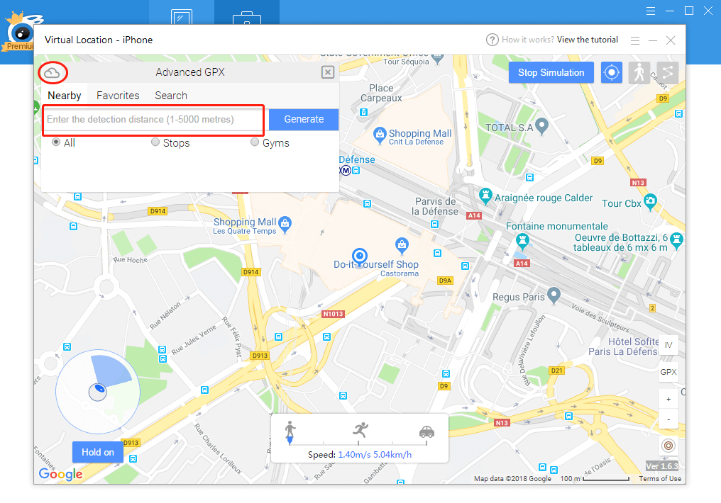Click the Oeuvre de Bottazzi marker
Image resolution: width=721 pixels, height=503 pixels.
(x=676, y=240)
